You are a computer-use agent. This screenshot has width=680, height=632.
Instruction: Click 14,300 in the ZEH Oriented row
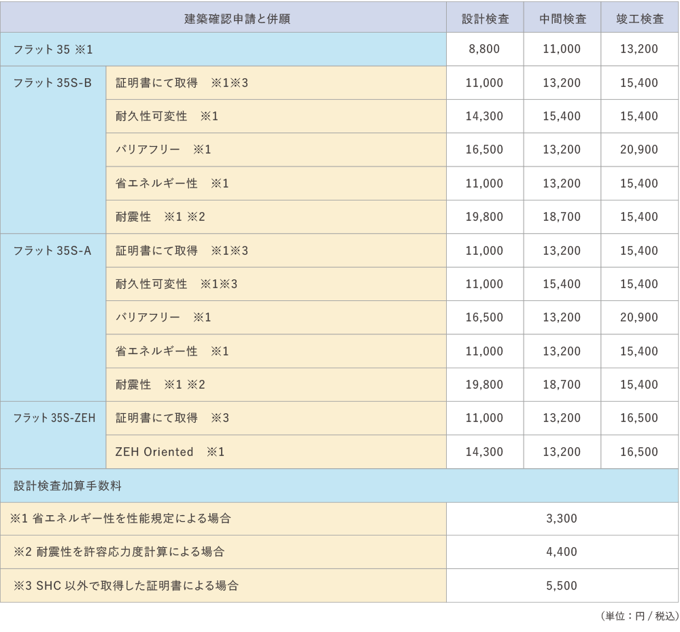(x=484, y=452)
